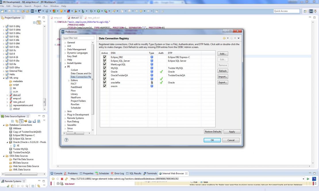Image resolution: width=319 pixels, height=191 pixels.
Task: Toggle Active checkbox for OracleTwisterQA
Action: (x=105, y=75)
